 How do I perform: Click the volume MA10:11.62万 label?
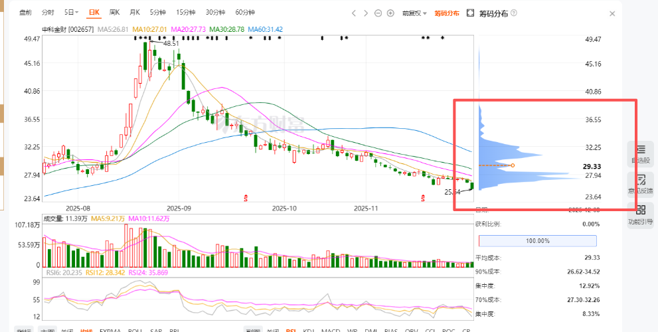(149, 218)
